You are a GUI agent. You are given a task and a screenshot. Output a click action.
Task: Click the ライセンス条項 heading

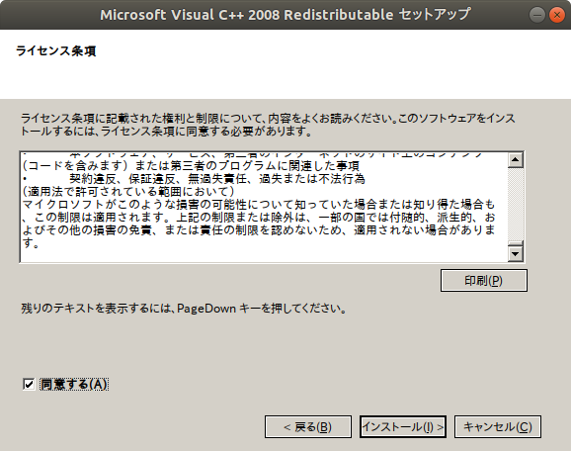coord(56,50)
